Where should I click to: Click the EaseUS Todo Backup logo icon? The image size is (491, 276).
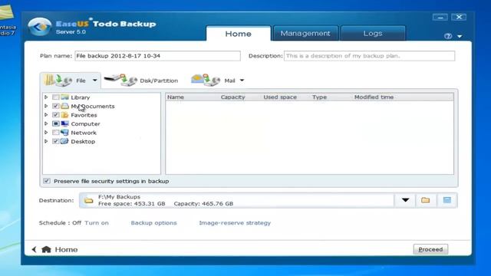(39, 27)
